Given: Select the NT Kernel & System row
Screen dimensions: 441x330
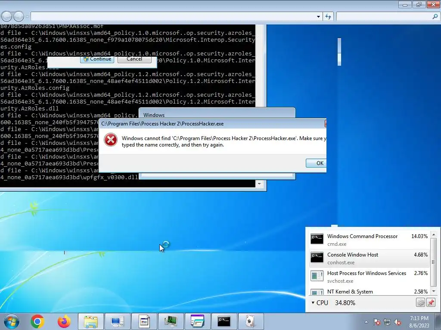Looking at the screenshot, I should [x=369, y=291].
